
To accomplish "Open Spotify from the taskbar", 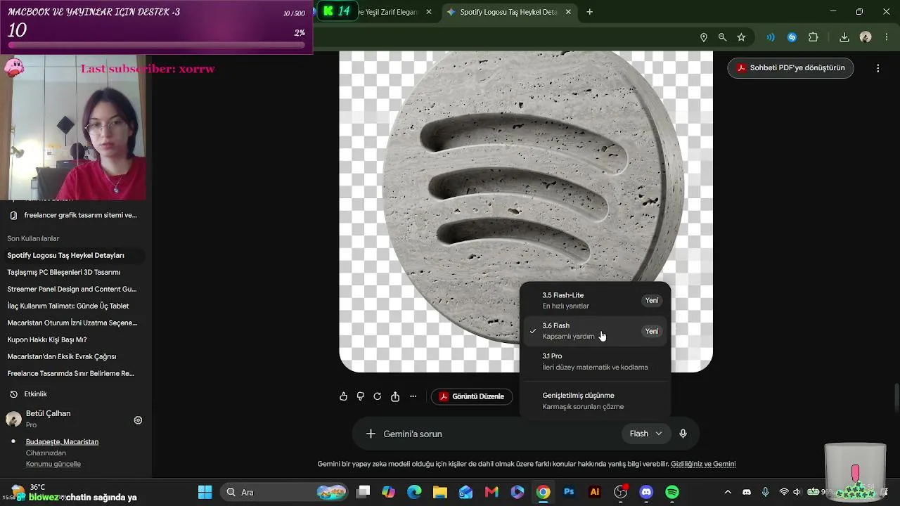I will (x=672, y=492).
